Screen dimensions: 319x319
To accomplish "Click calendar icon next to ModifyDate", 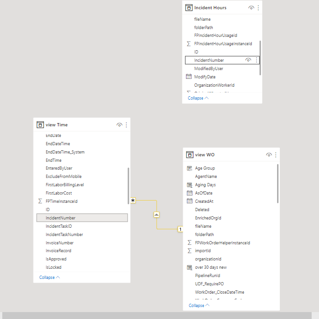I will (x=189, y=77).
